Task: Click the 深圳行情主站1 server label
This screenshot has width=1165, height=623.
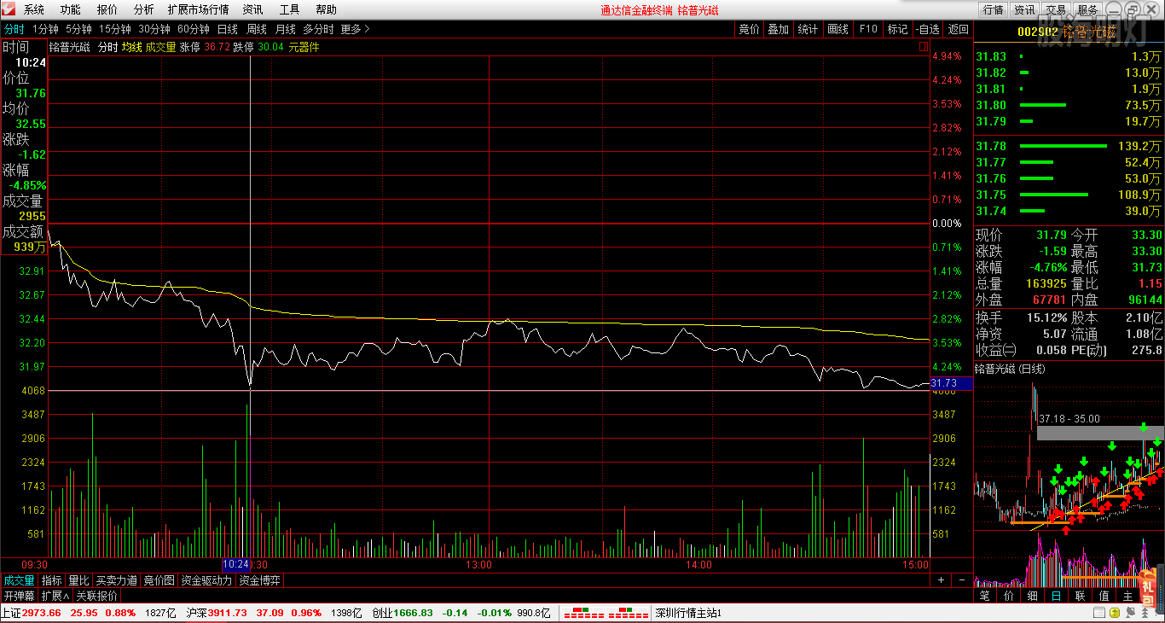Action: pos(688,613)
